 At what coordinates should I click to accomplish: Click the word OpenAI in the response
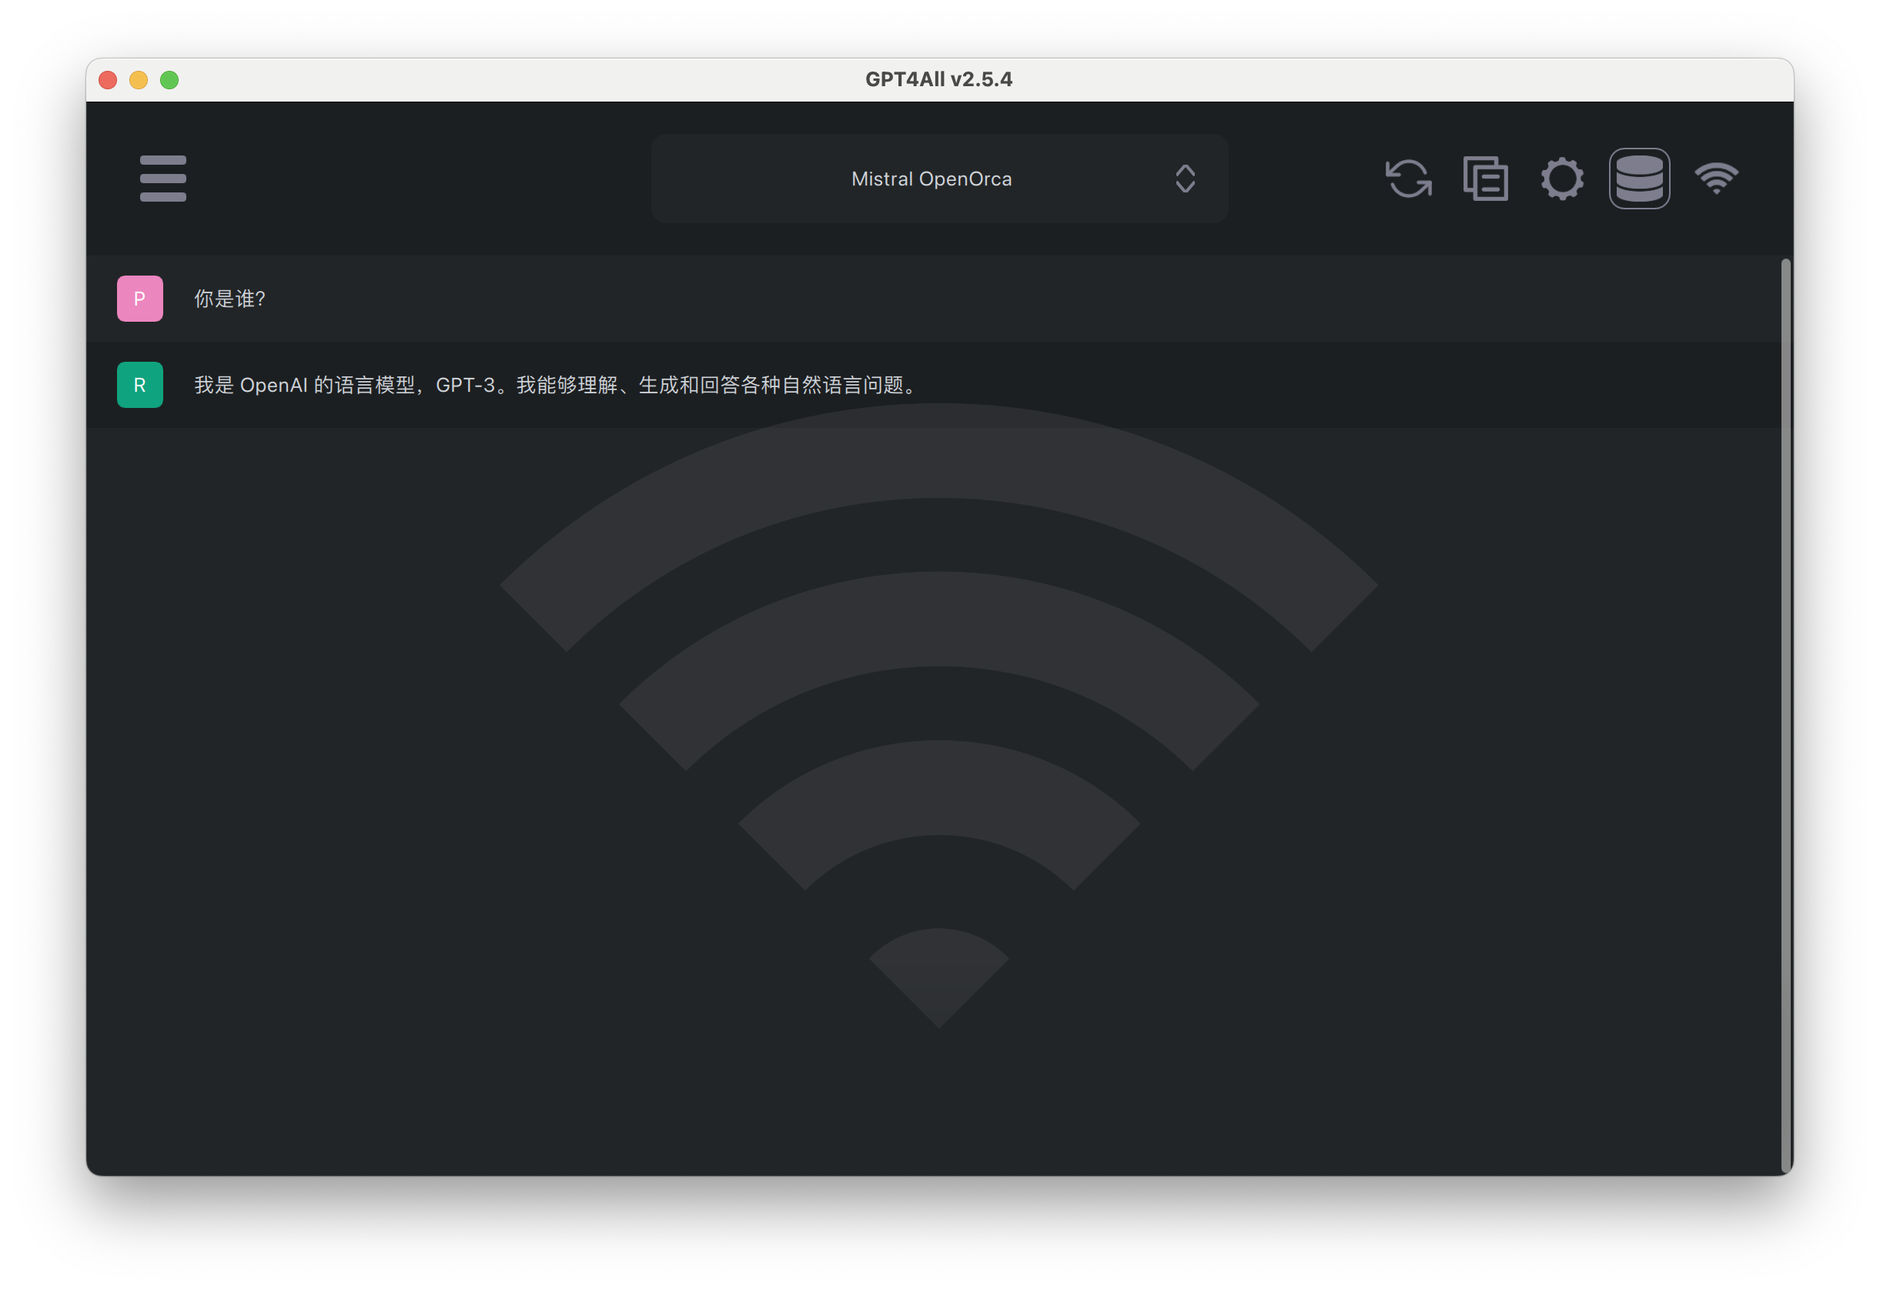273,386
